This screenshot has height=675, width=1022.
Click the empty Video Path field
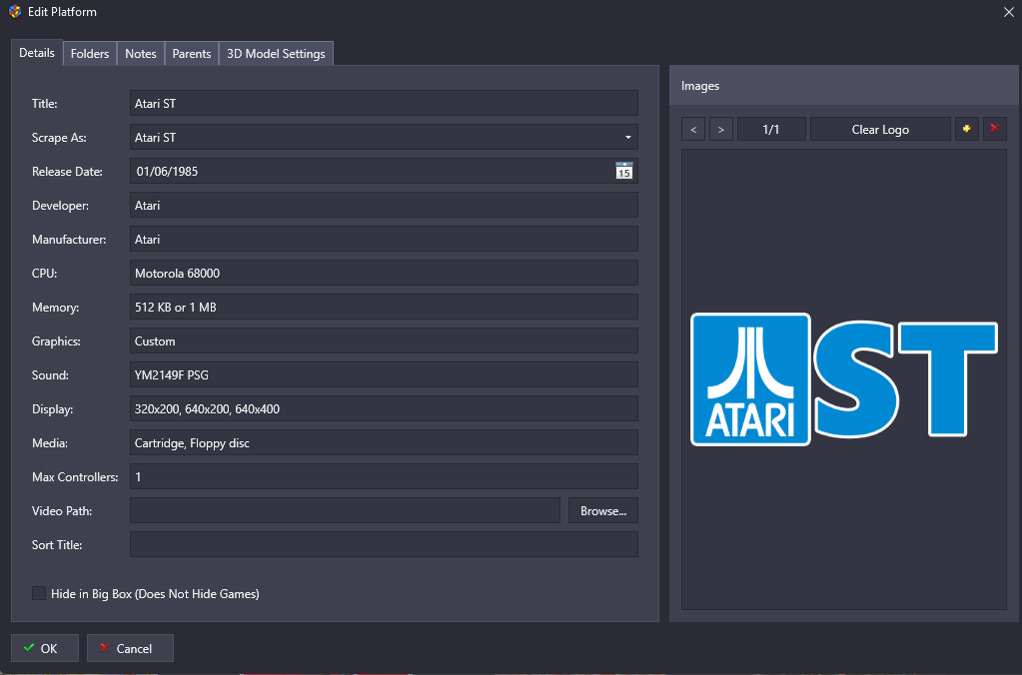[345, 511]
